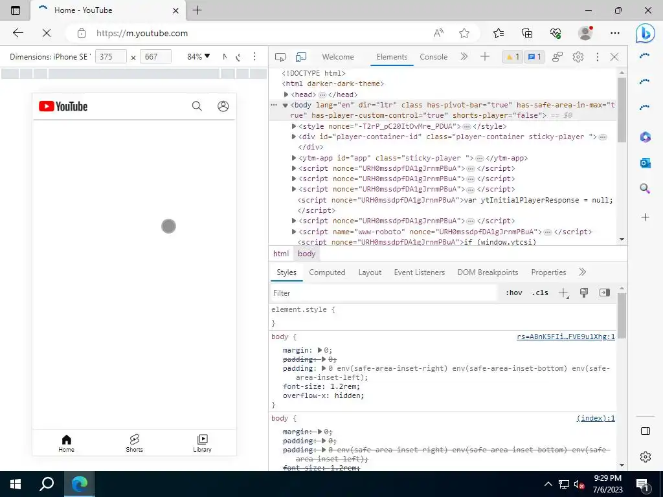663x497 pixels.
Task: Select body in breadcrumb trail
Action: click(x=306, y=254)
